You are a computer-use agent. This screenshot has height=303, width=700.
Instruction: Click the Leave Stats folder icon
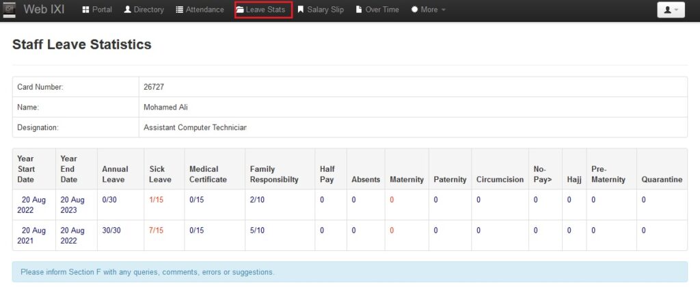[240, 10]
